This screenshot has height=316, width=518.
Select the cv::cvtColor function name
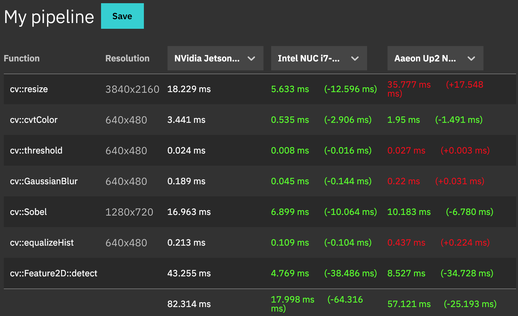pyautogui.click(x=34, y=120)
